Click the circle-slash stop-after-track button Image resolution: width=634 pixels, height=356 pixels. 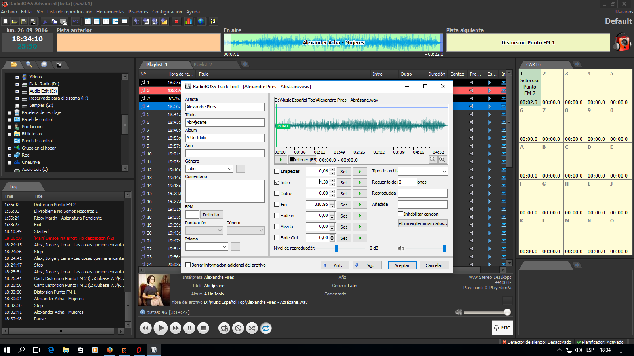point(238,328)
